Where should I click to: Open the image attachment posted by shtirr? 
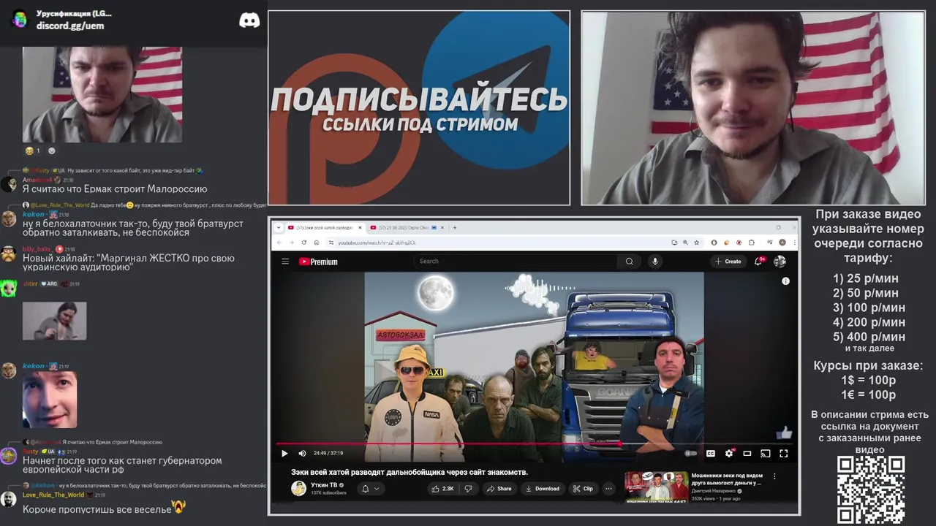point(54,321)
